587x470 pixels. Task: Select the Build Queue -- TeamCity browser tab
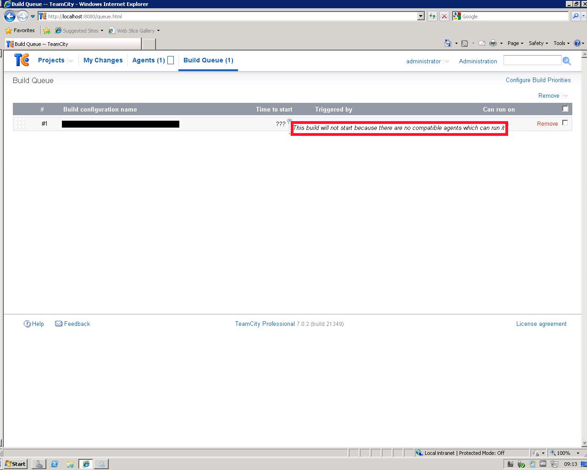coord(73,44)
